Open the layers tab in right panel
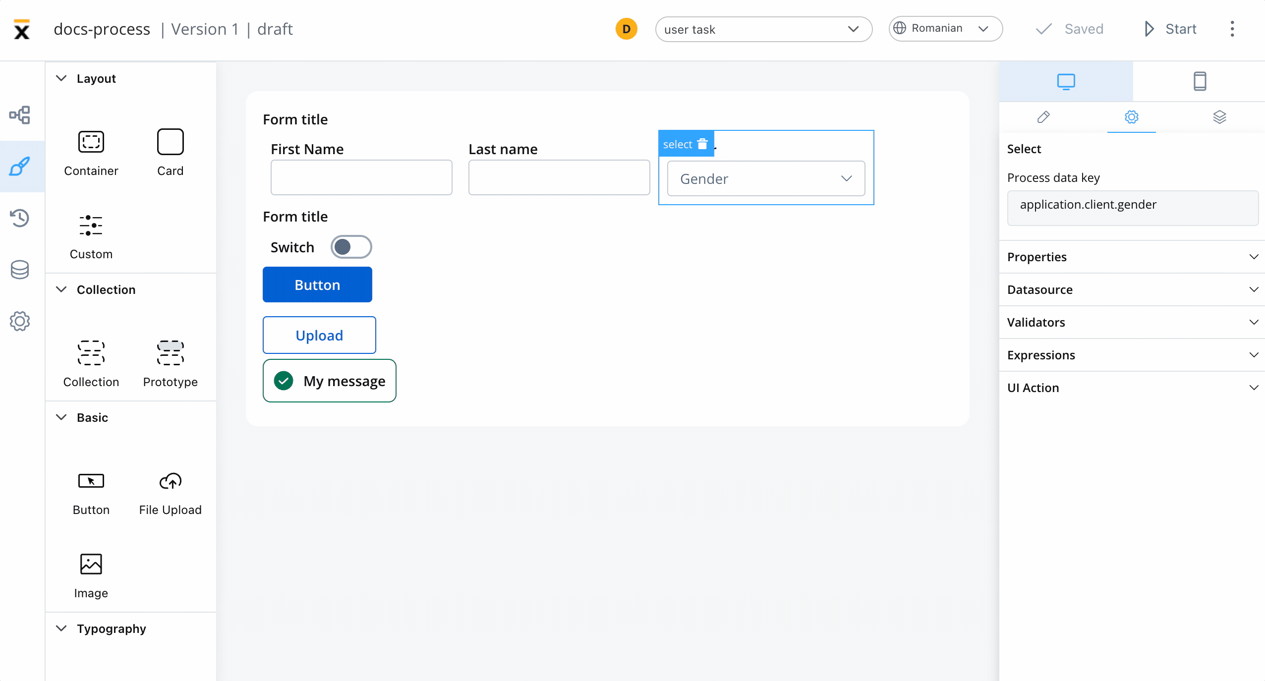The width and height of the screenshot is (1265, 681). (1219, 117)
